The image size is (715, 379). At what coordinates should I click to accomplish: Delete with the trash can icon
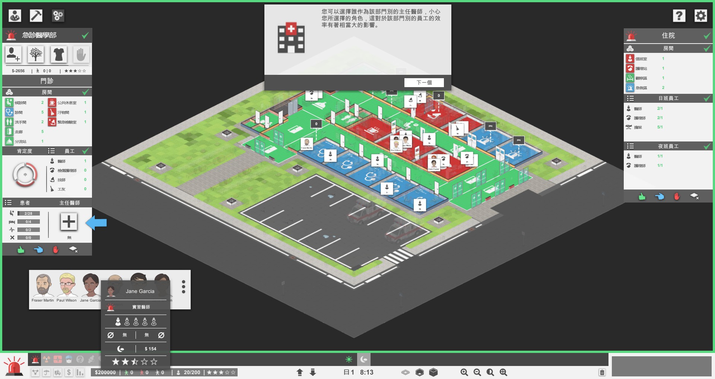(602, 372)
